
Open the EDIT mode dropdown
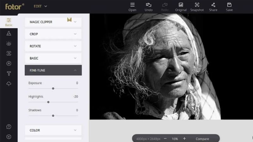click(x=40, y=6)
